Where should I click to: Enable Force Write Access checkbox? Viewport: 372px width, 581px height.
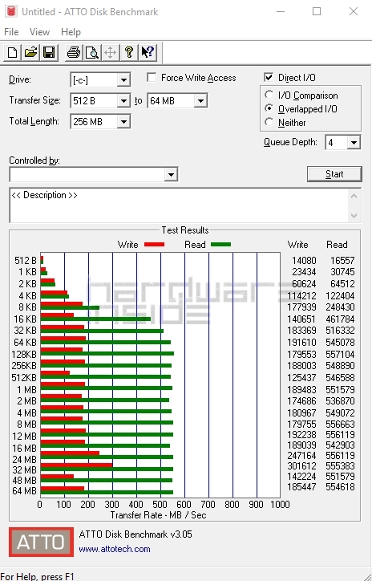[x=151, y=78]
